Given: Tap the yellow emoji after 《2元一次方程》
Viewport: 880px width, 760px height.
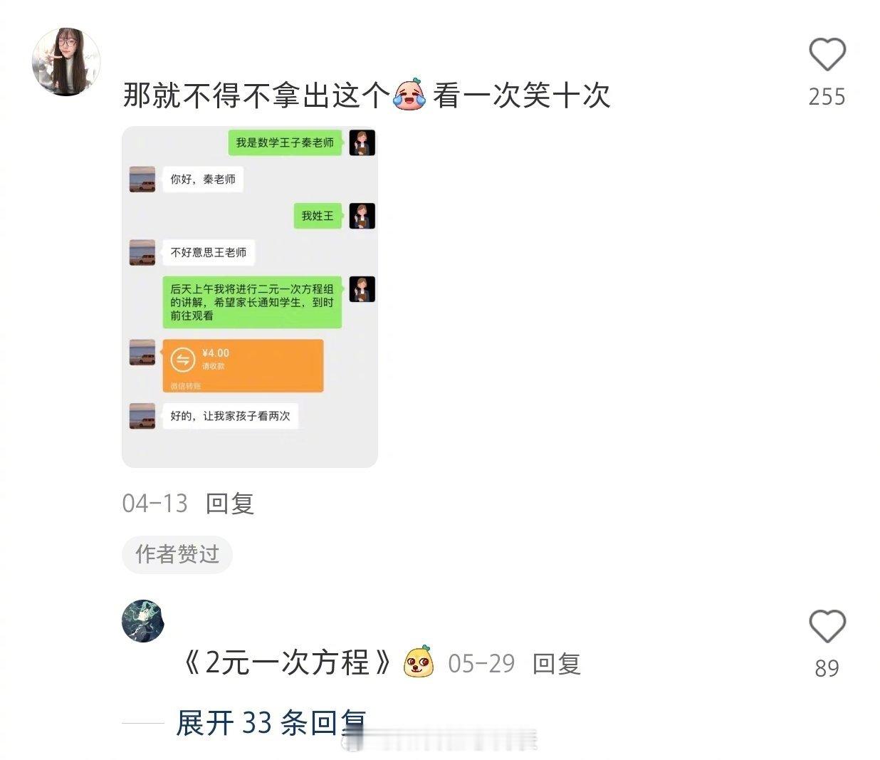Looking at the screenshot, I should pyautogui.click(x=419, y=662).
